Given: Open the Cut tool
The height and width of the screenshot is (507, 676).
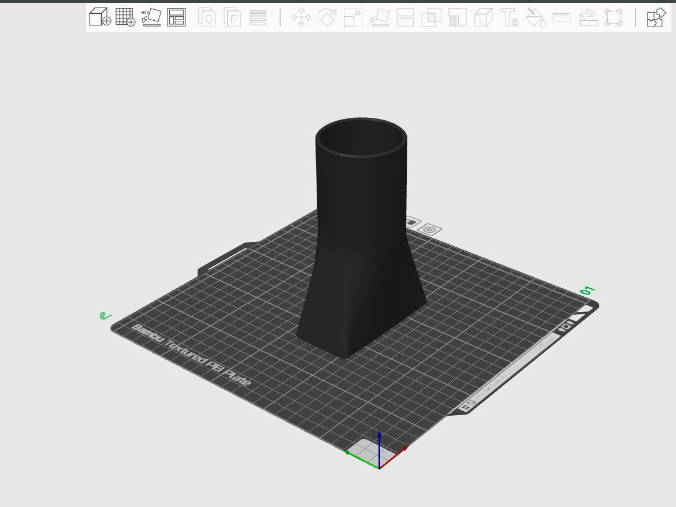Looking at the screenshot, I should pyautogui.click(x=405, y=17).
